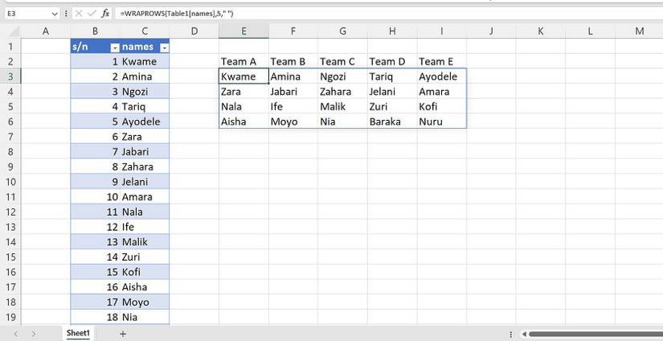Click the Select All corner triangle
This screenshot has height=341, width=663.
[x=10, y=31]
